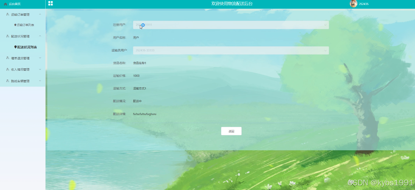Click the 用户名称 label

coord(120,38)
